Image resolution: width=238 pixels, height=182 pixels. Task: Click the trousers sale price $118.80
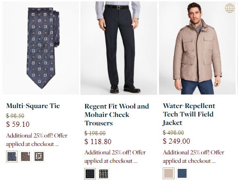coord(98,142)
